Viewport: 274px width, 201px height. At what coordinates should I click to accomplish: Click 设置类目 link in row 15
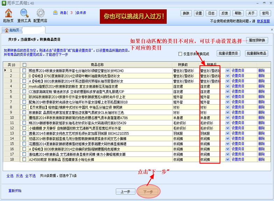click(x=238, y=144)
